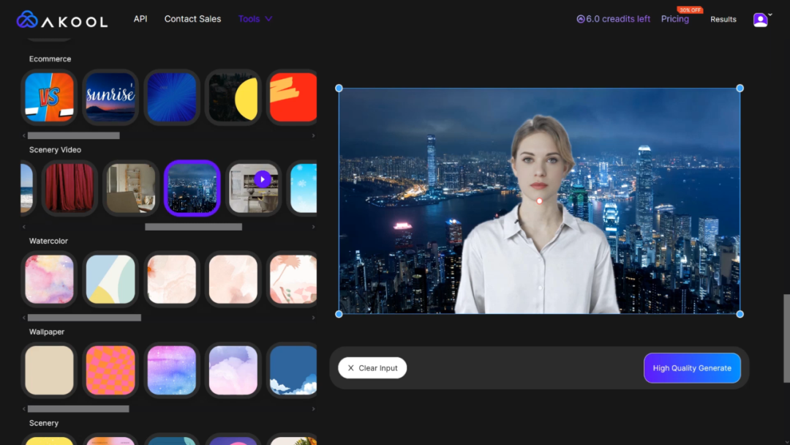Click the Wallpaper section heading
This screenshot has height=445, width=790.
[47, 332]
